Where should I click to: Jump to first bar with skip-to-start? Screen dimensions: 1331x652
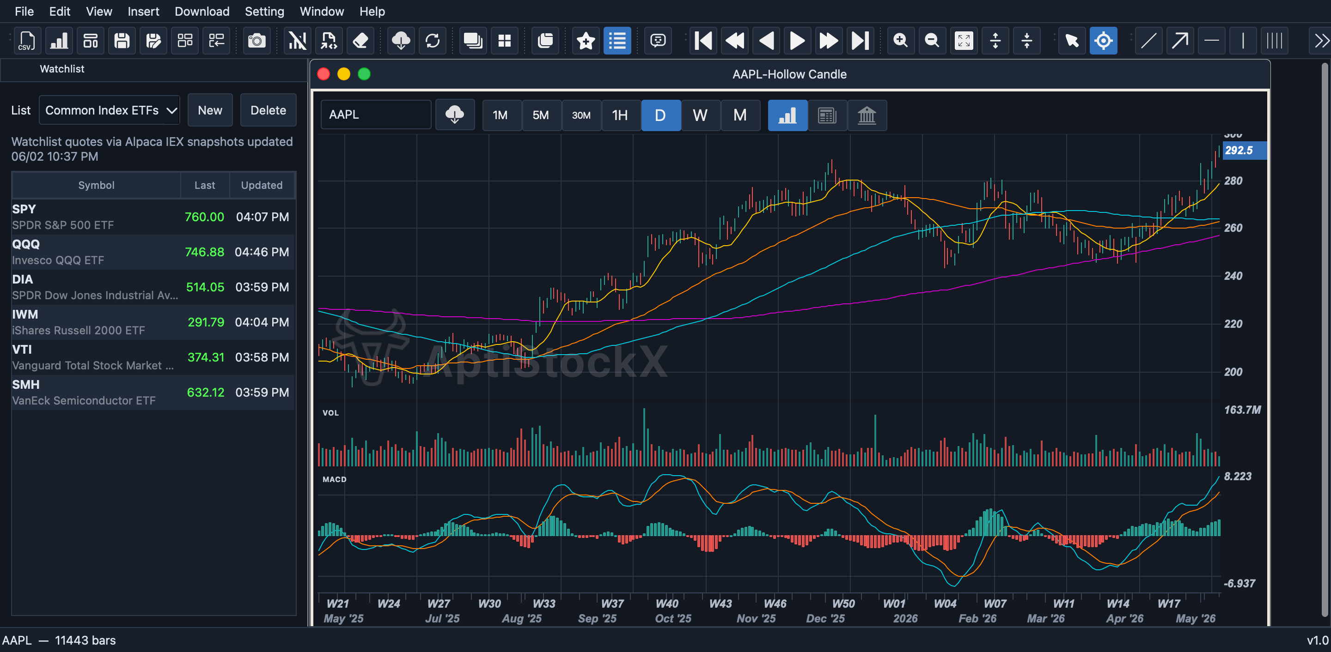pos(703,40)
